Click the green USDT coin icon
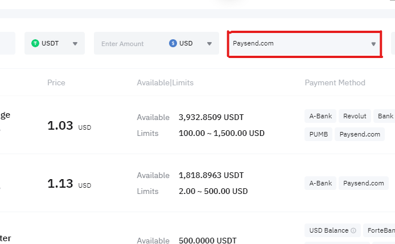The height and width of the screenshot is (244, 395). [x=35, y=43]
